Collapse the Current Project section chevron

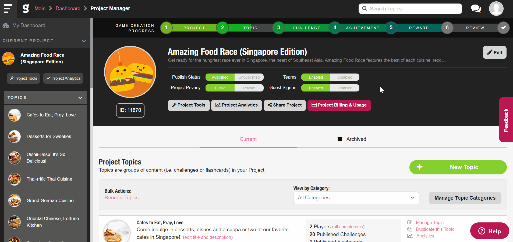(84, 41)
